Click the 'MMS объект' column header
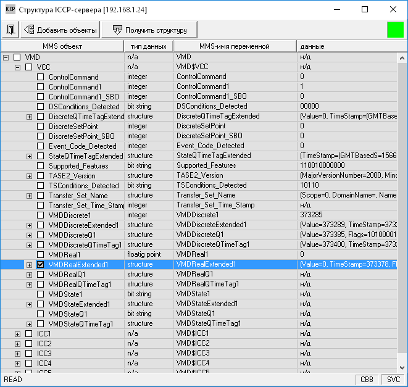Image resolution: width=408 pixels, height=387 pixels. coord(62,46)
